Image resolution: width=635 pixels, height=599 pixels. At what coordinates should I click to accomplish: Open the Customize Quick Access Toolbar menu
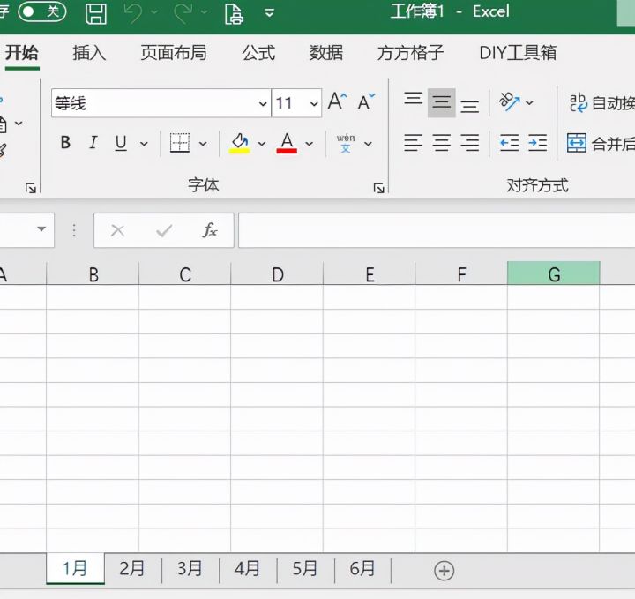click(269, 13)
